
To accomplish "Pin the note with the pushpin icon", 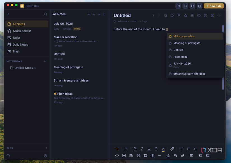I will click(179, 16).
